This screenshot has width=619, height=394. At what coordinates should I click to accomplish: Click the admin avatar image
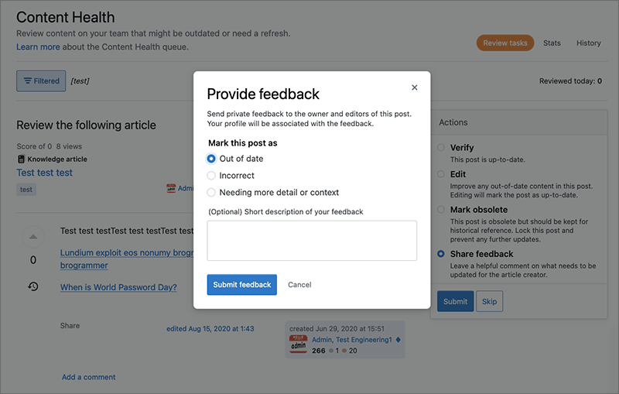pyautogui.click(x=298, y=344)
